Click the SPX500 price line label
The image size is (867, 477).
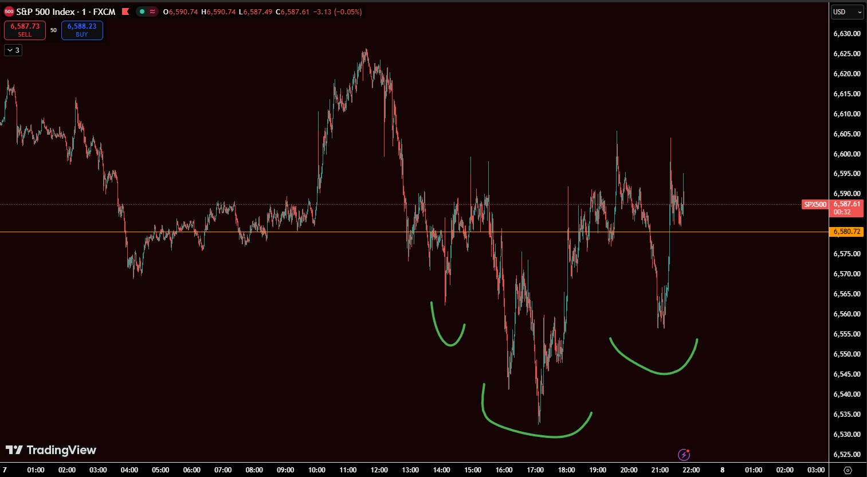pos(815,205)
